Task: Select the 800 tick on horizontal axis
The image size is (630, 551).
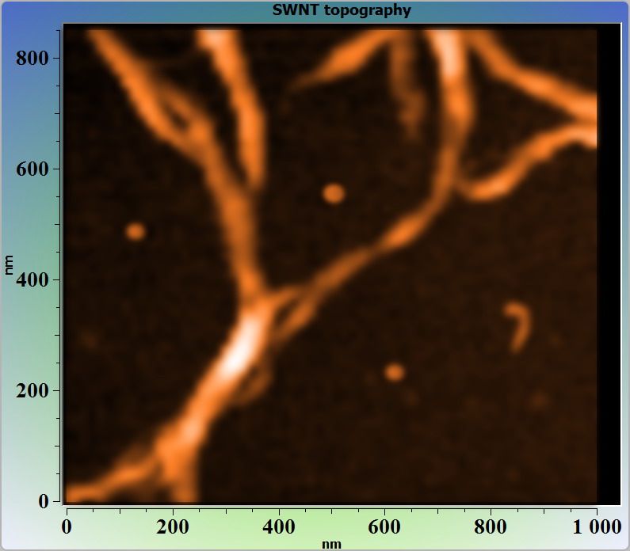Action: point(491,526)
